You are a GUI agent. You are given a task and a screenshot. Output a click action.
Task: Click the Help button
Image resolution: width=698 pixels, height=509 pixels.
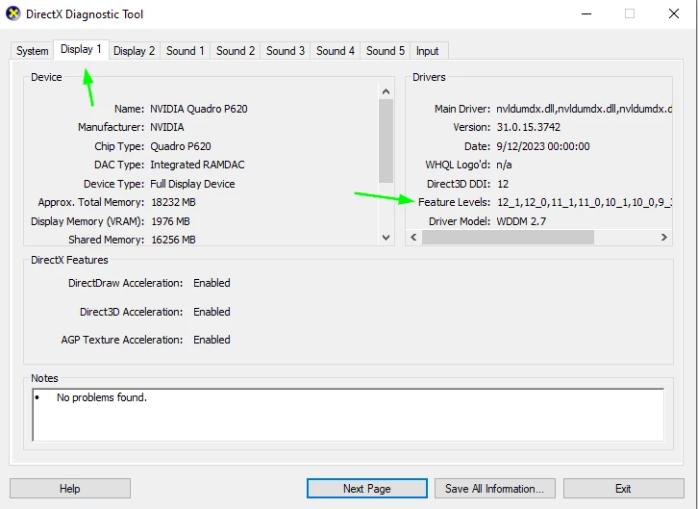coord(70,489)
